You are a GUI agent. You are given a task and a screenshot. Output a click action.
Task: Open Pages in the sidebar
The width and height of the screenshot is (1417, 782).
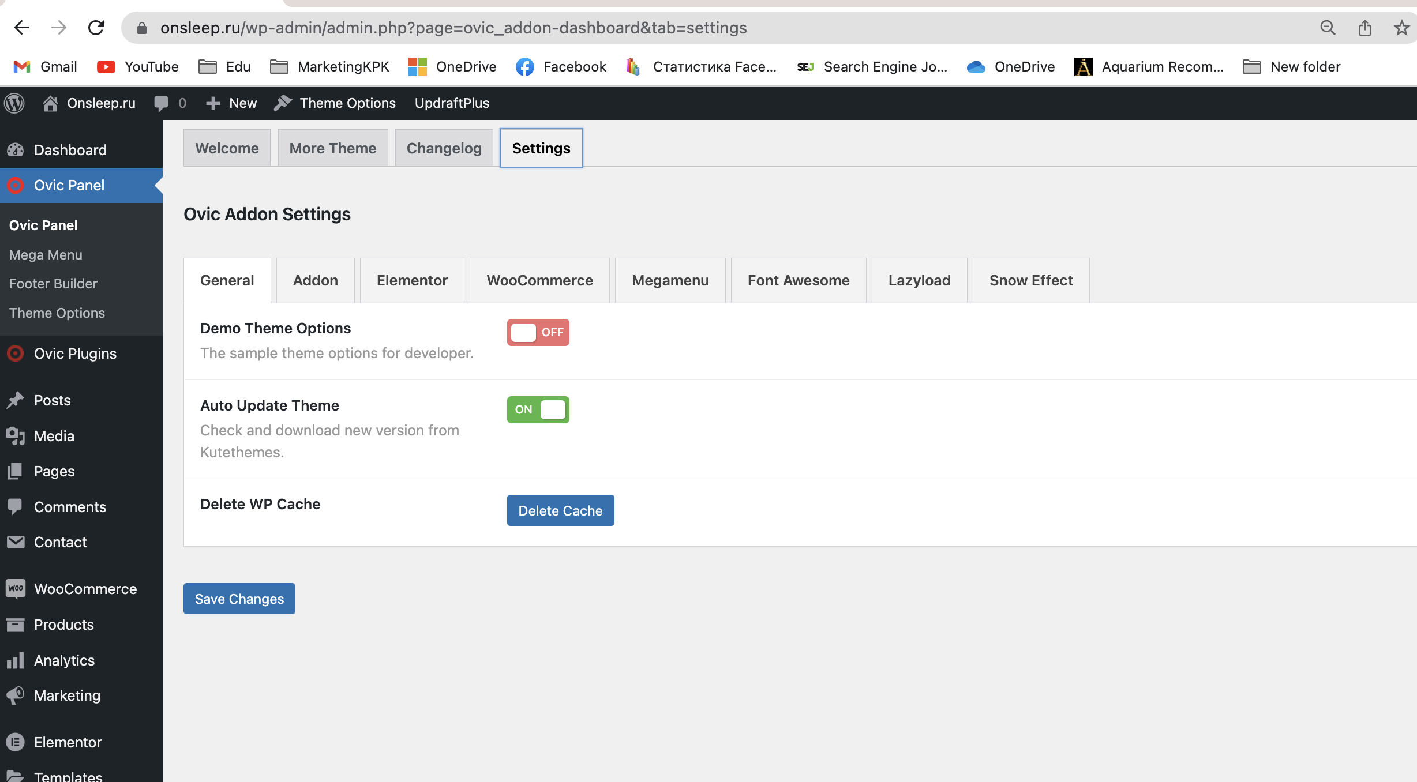[81, 471]
